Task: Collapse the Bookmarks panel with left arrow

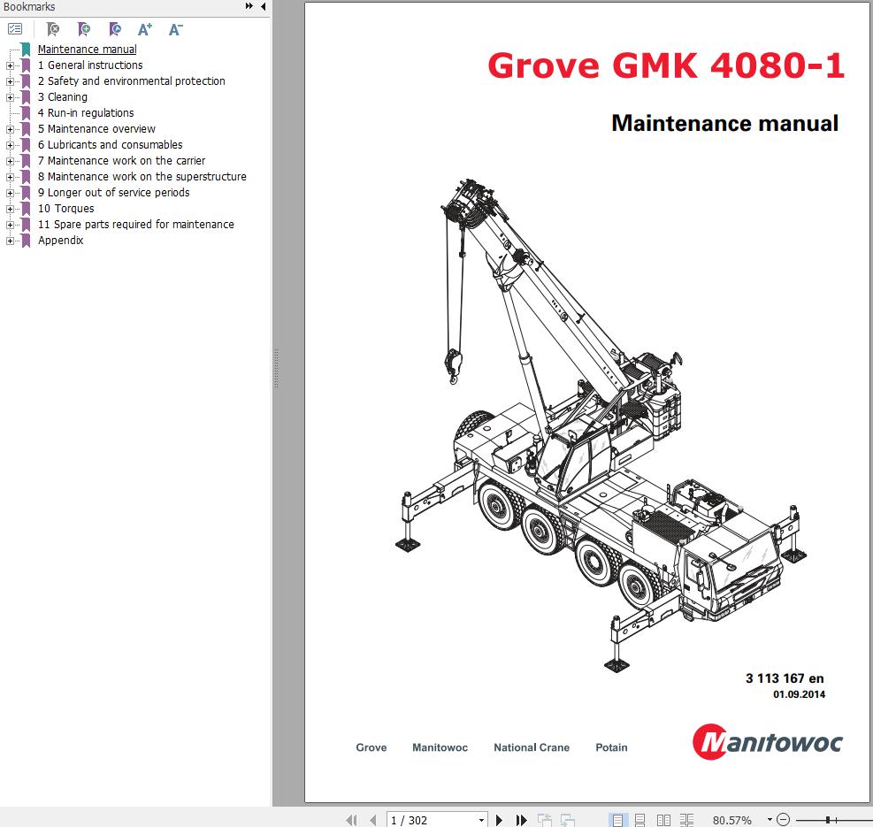Action: 263,6
